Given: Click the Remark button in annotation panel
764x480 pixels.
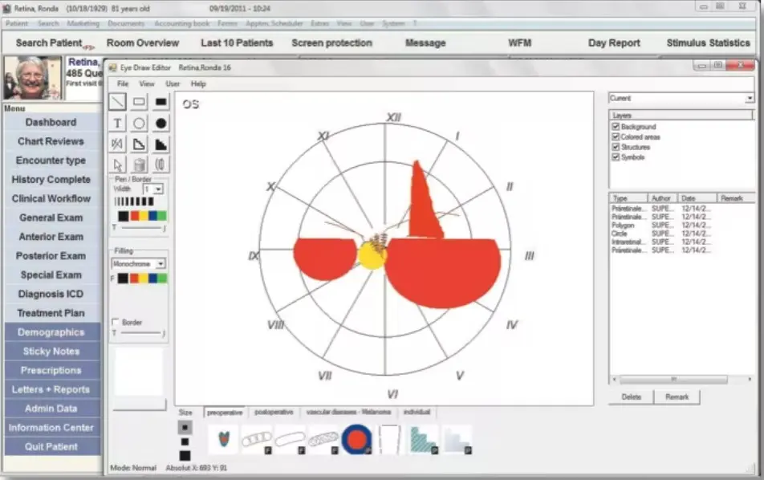Looking at the screenshot, I should pos(678,397).
